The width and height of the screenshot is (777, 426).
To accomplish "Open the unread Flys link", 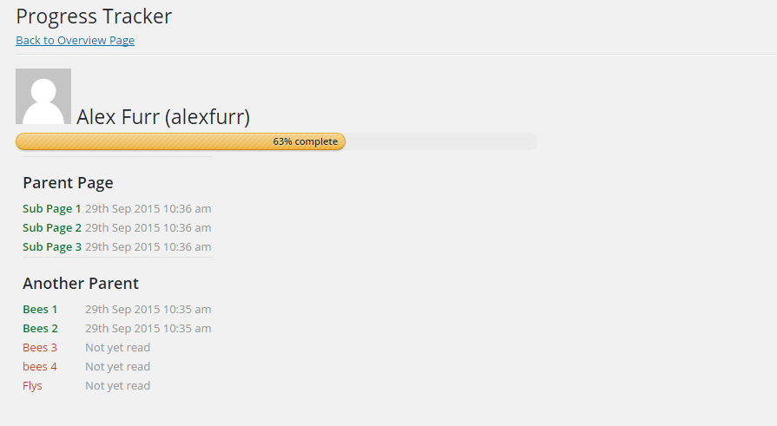I will (32, 386).
